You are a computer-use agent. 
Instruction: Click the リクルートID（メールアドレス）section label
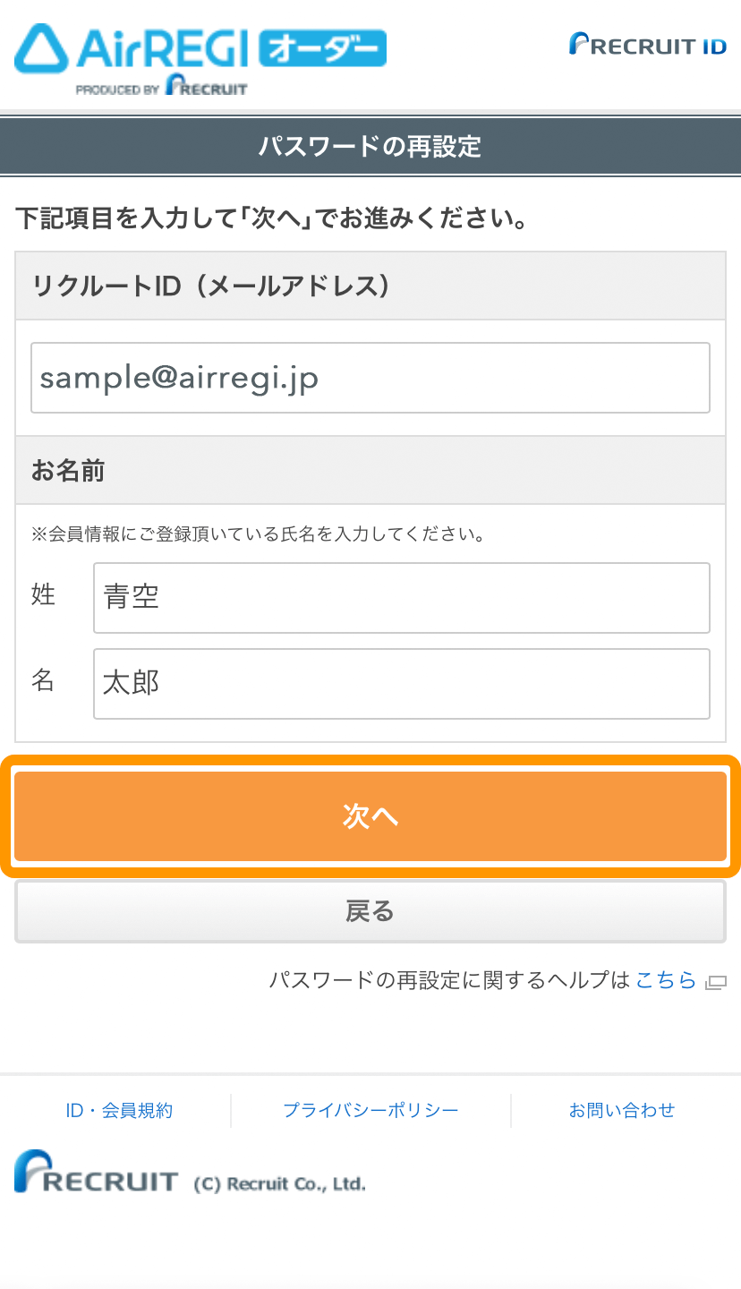click(211, 286)
